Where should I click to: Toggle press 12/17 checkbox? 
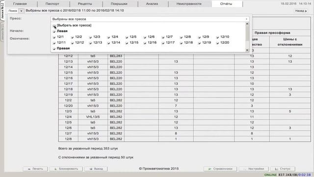(x=163, y=43)
